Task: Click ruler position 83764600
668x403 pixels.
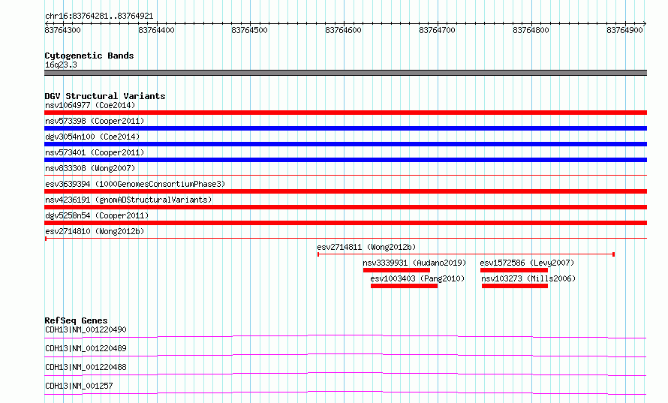Action: pos(343,30)
